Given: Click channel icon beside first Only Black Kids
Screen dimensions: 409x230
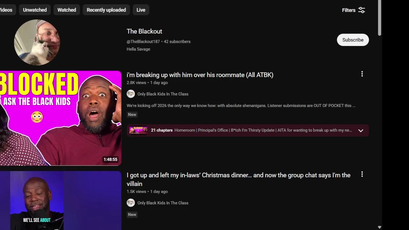Looking at the screenshot, I should click(x=131, y=94).
